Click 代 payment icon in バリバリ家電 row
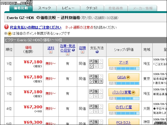 (91, 91)
